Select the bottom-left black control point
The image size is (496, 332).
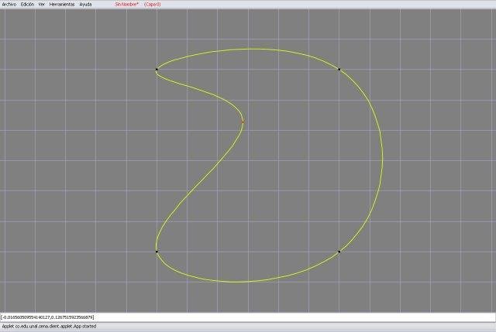click(x=157, y=252)
